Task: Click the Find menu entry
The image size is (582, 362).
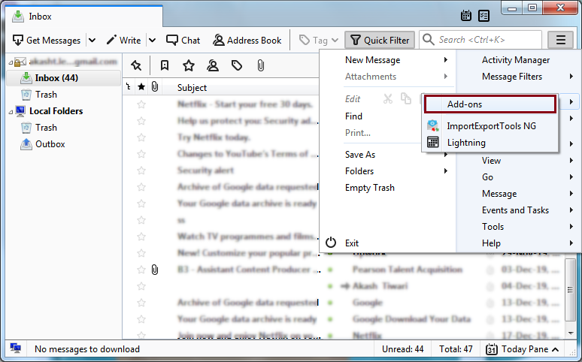Action: pyautogui.click(x=353, y=116)
